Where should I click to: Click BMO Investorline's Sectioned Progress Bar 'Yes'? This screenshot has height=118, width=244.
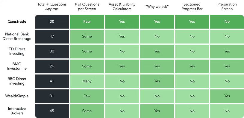pyautogui.click(x=192, y=66)
